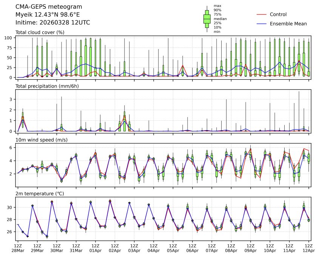
Task: Click the Initime 20260328 12UTC label
Action: [x=52, y=23]
